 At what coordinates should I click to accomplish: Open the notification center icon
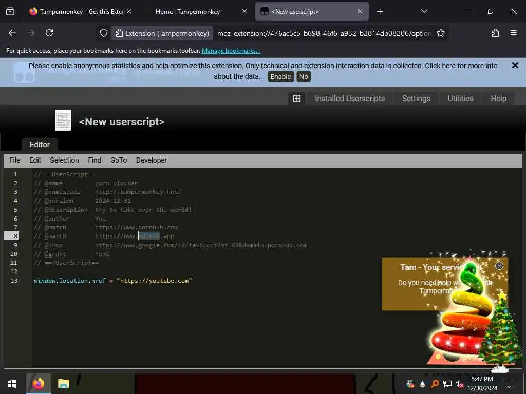[x=509, y=384]
